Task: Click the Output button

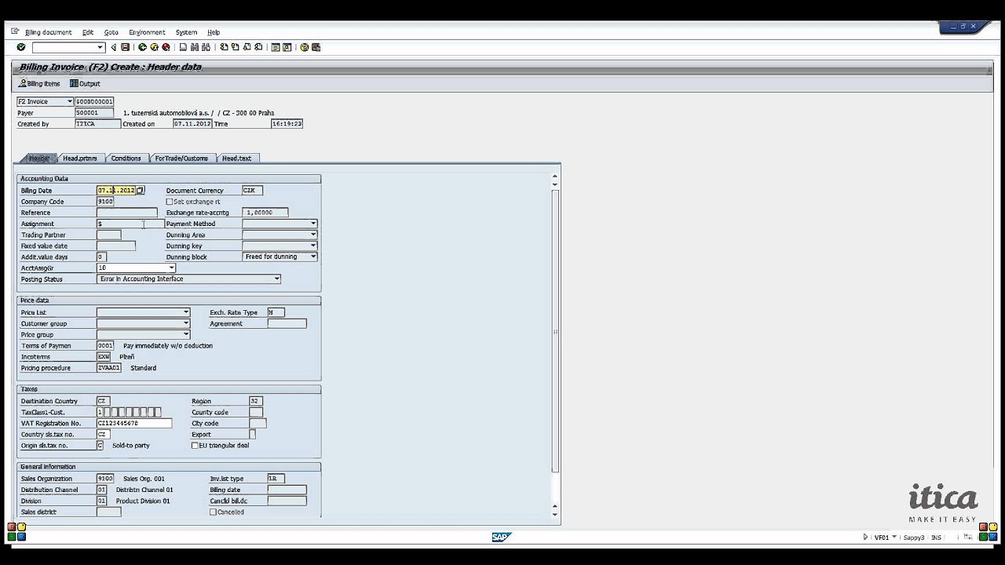Action: point(85,83)
